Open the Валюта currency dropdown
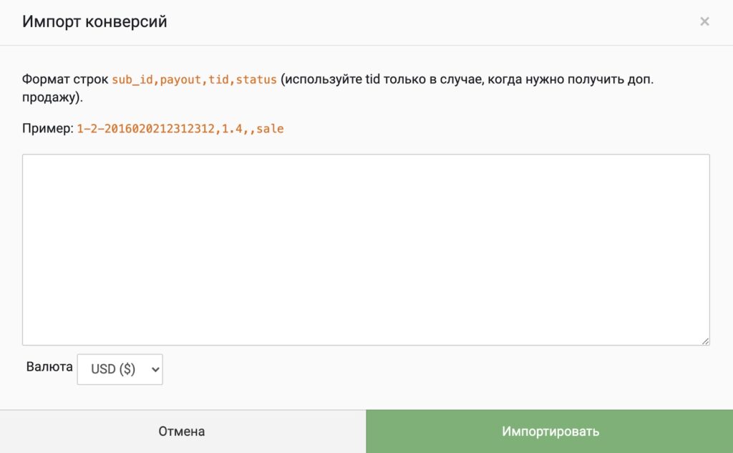Screen dimensions: 733x453 click(120, 369)
